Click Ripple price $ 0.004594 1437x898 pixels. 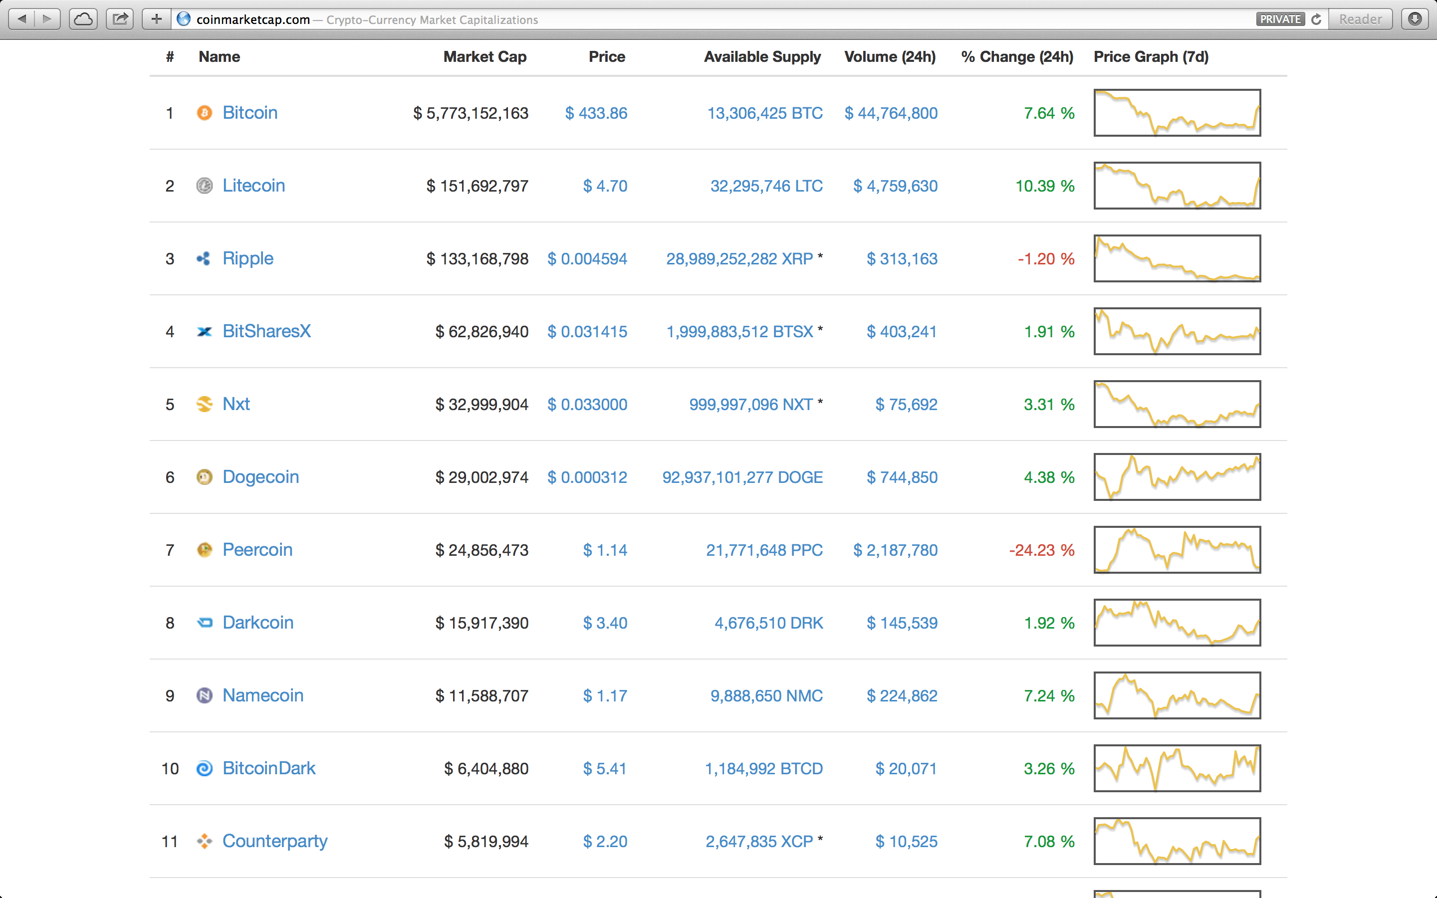(x=587, y=258)
